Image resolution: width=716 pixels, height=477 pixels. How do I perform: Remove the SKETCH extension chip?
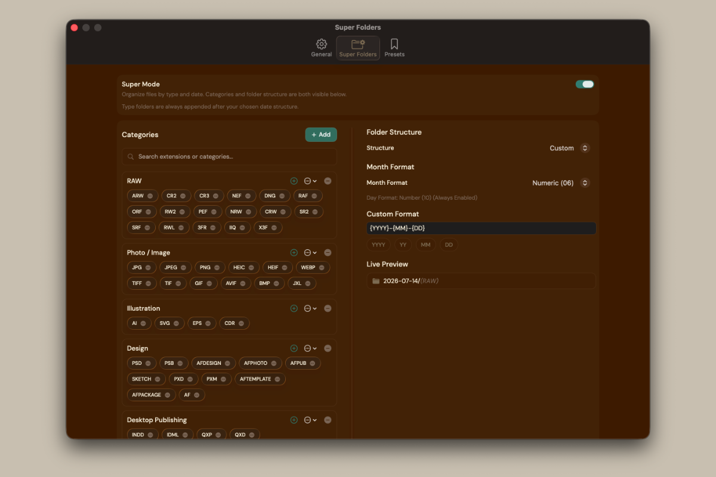coord(158,379)
